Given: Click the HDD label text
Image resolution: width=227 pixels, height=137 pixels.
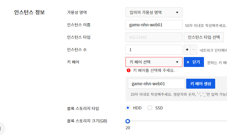Looking at the screenshot, I should pyautogui.click(x=137, y=108).
